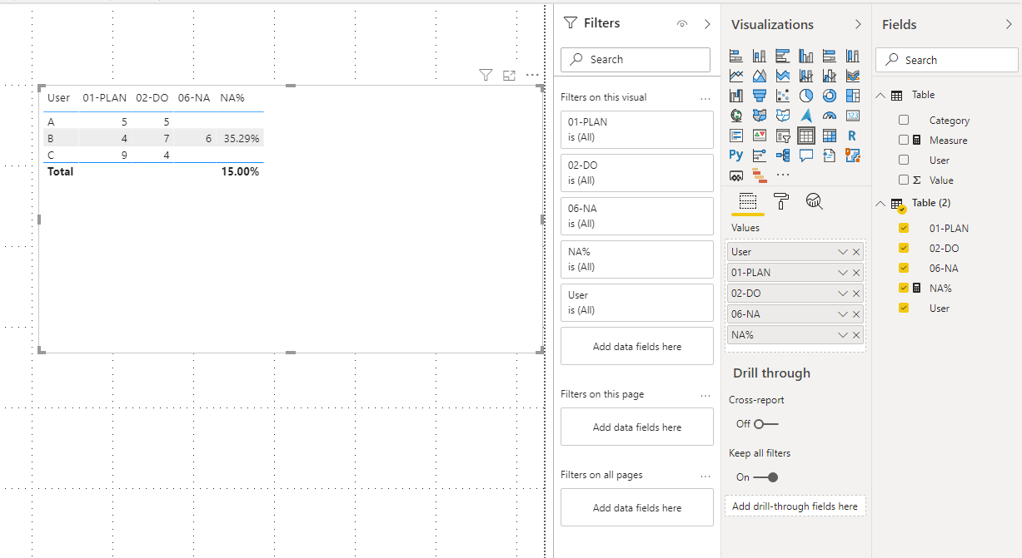Select the filled map visual
Image resolution: width=1022 pixels, height=558 pixels.
tap(760, 116)
